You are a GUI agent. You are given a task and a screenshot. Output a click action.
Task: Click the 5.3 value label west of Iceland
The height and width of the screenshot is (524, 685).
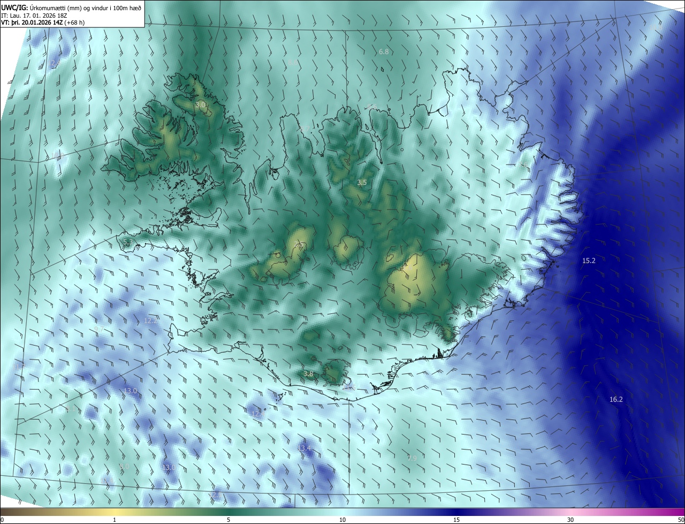(x=127, y=242)
